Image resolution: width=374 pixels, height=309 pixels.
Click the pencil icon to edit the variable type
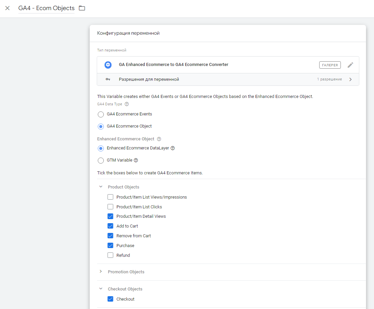click(350, 65)
